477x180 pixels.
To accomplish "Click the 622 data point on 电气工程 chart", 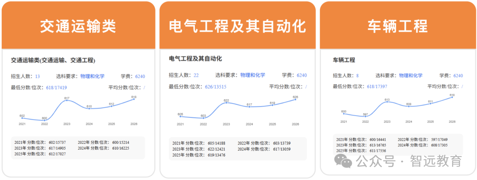I will coord(226,103).
